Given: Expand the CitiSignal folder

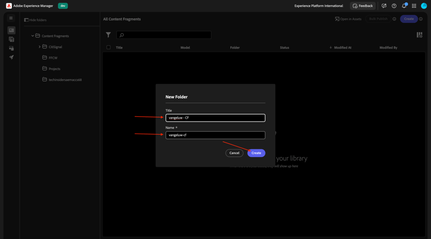Looking at the screenshot, I should point(40,47).
